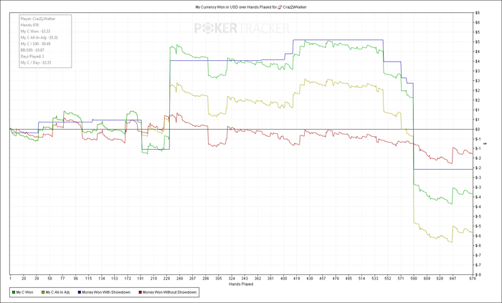Select 'Money Won With Showdown' legend label
Image resolution: width=502 pixels, height=303 pixels.
[x=106, y=292]
